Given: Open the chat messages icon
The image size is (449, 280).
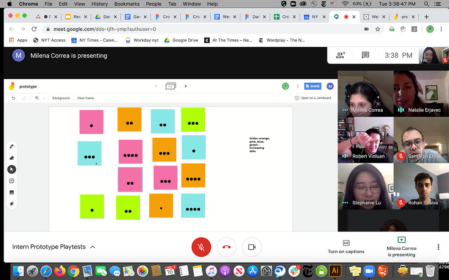Looking at the screenshot, I should point(365,55).
